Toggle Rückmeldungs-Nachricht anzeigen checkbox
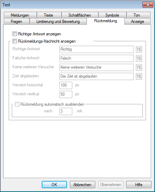This screenshot has width=155, height=192. tap(15, 41)
